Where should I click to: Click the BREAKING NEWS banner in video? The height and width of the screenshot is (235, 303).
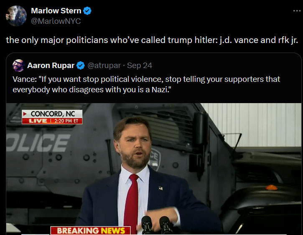coord(91,230)
